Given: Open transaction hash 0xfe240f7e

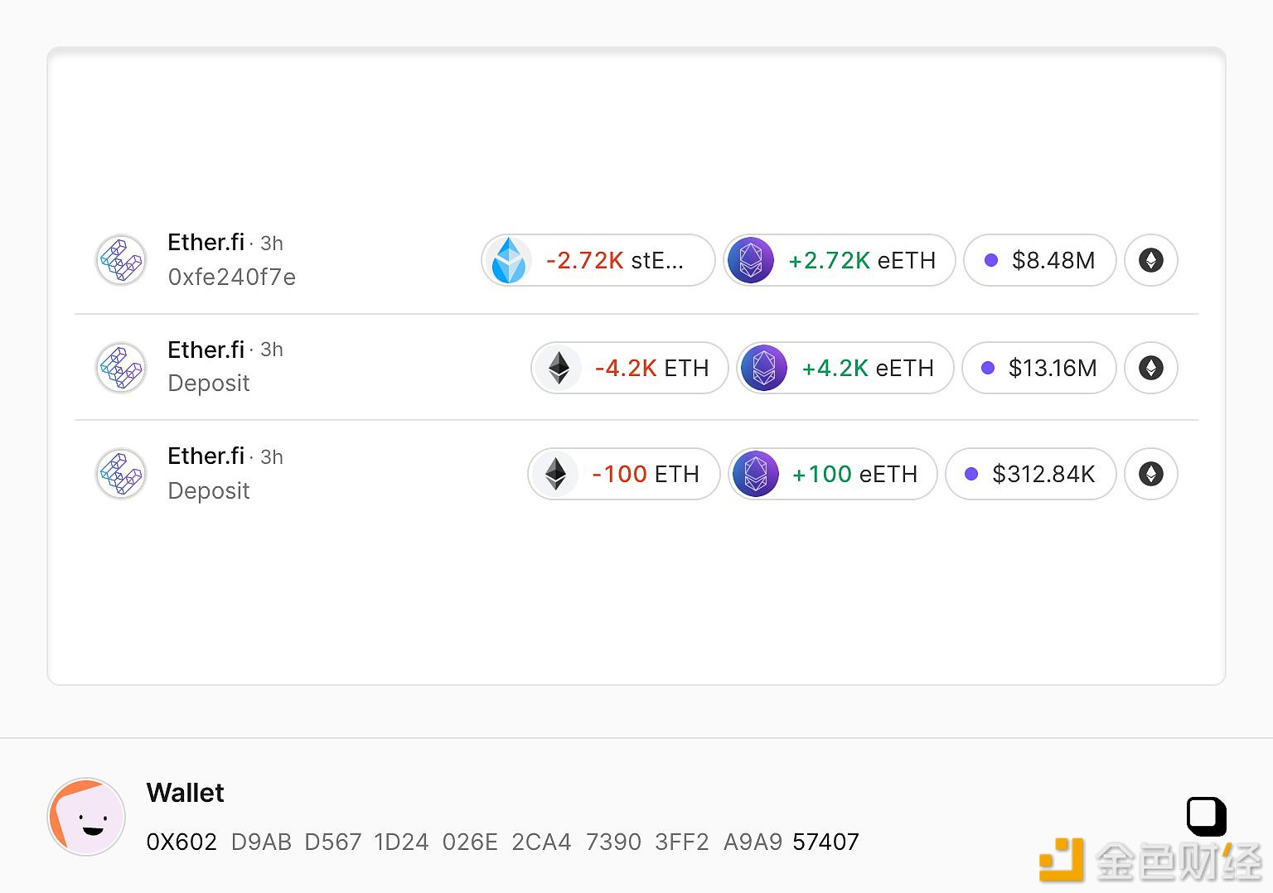Looking at the screenshot, I should (x=231, y=277).
